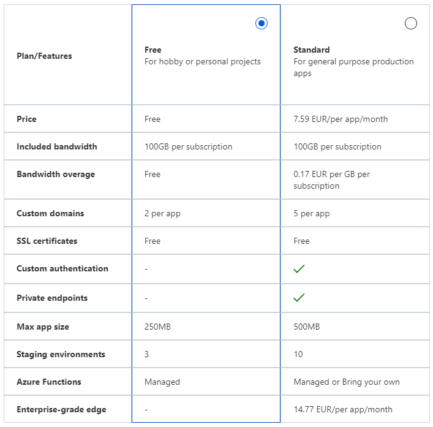
Task: Click the 7.59 EUR/per app/month price
Action: pyautogui.click(x=341, y=119)
